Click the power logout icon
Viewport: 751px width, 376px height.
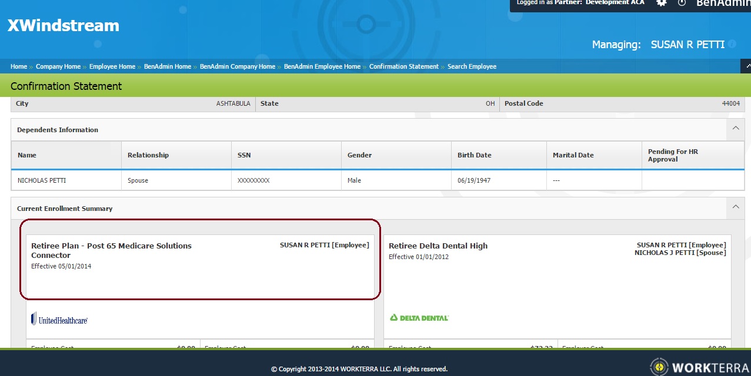click(x=682, y=3)
